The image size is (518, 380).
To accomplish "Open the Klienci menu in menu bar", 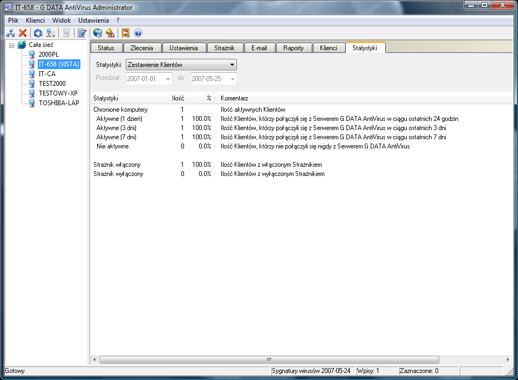I will tap(36, 21).
